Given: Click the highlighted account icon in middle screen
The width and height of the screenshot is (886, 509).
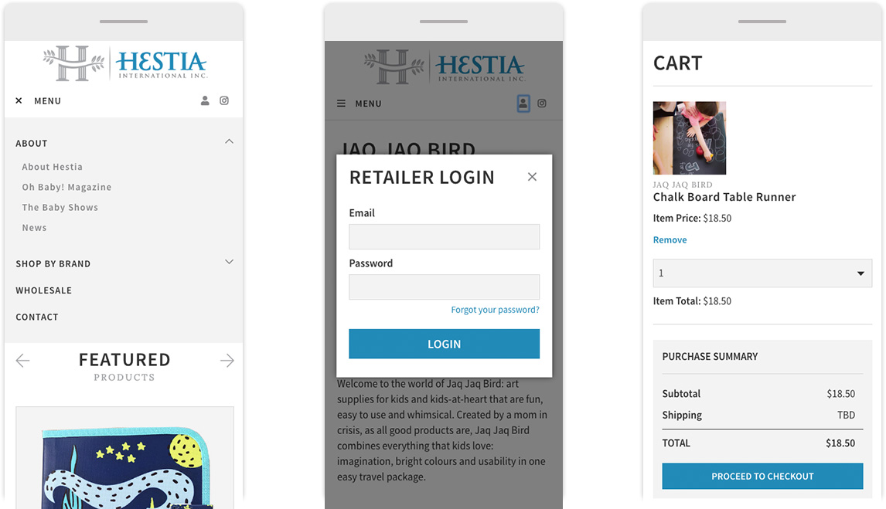Looking at the screenshot, I should click(523, 103).
